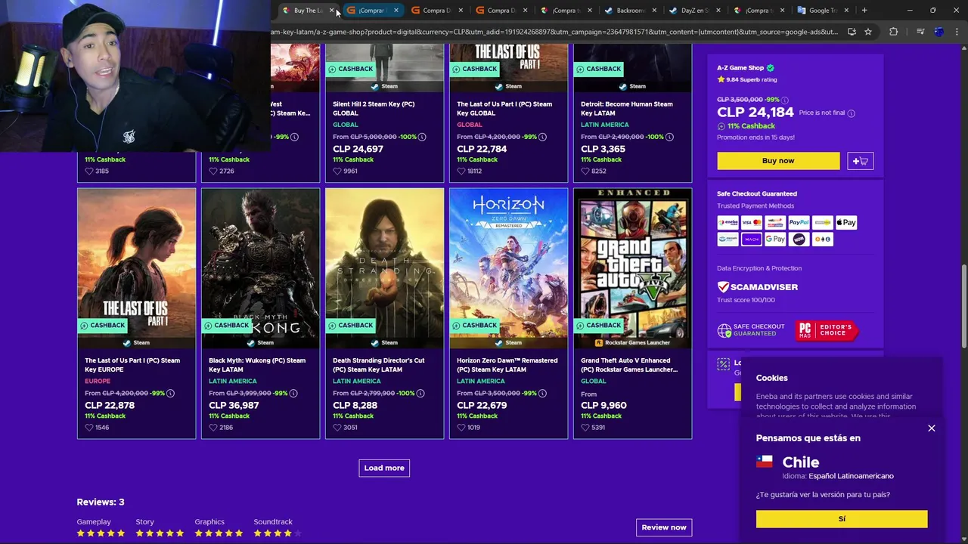The height and width of the screenshot is (544, 968).
Task: Click Load more games button
Action: tap(384, 468)
